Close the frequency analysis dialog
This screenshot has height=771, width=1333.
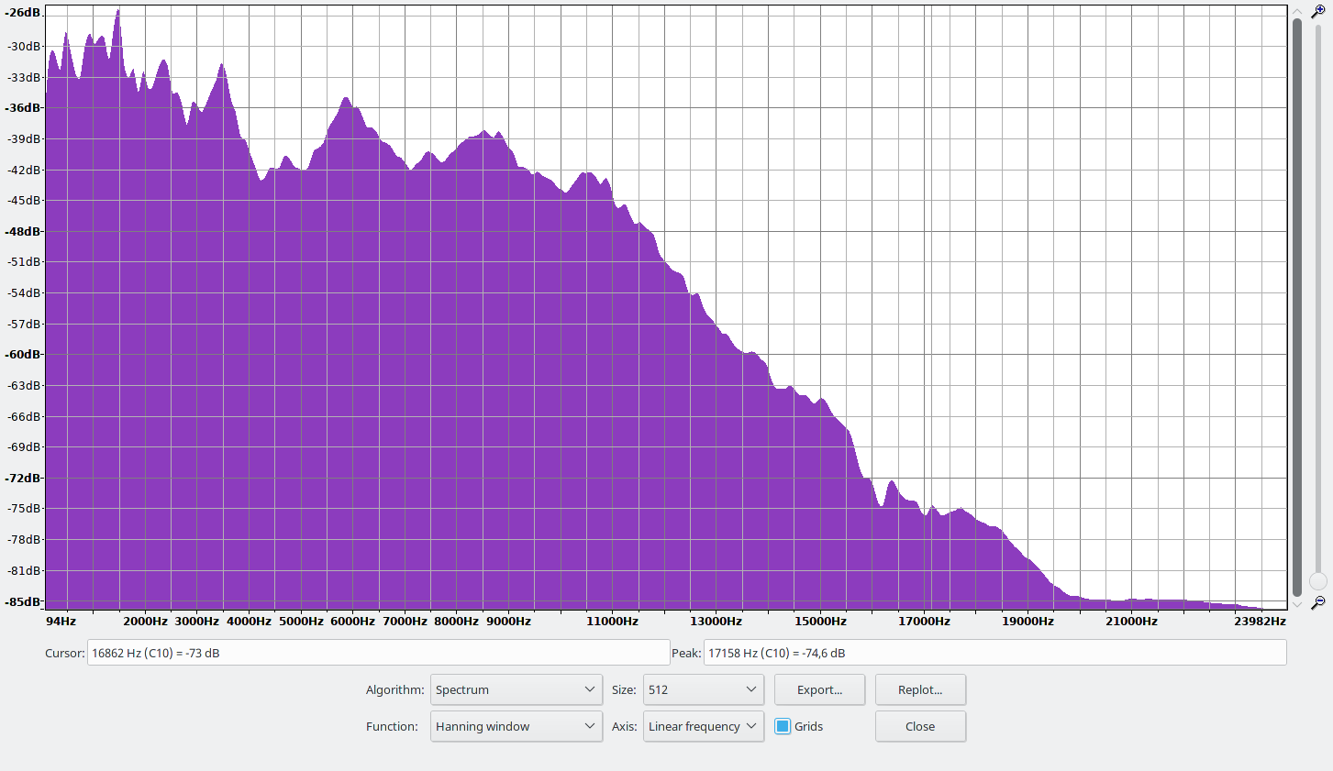pos(920,726)
